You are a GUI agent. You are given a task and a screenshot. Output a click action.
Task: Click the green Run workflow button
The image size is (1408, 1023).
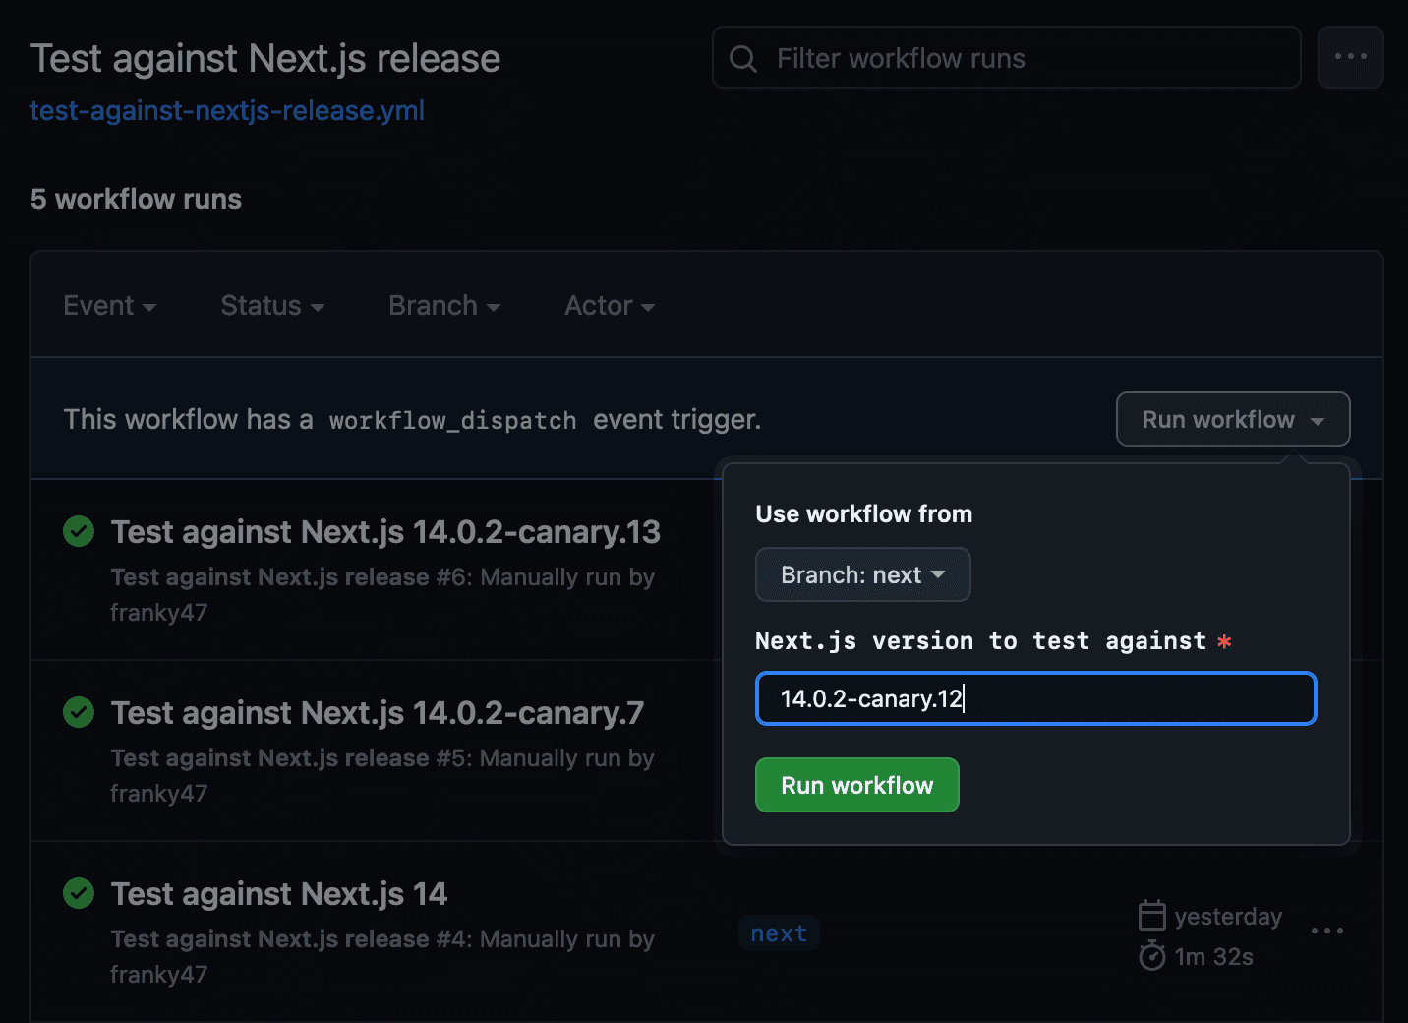[856, 785]
